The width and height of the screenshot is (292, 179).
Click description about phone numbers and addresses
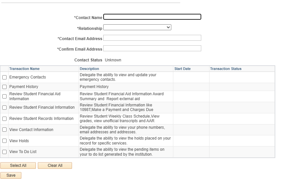click(x=122, y=130)
